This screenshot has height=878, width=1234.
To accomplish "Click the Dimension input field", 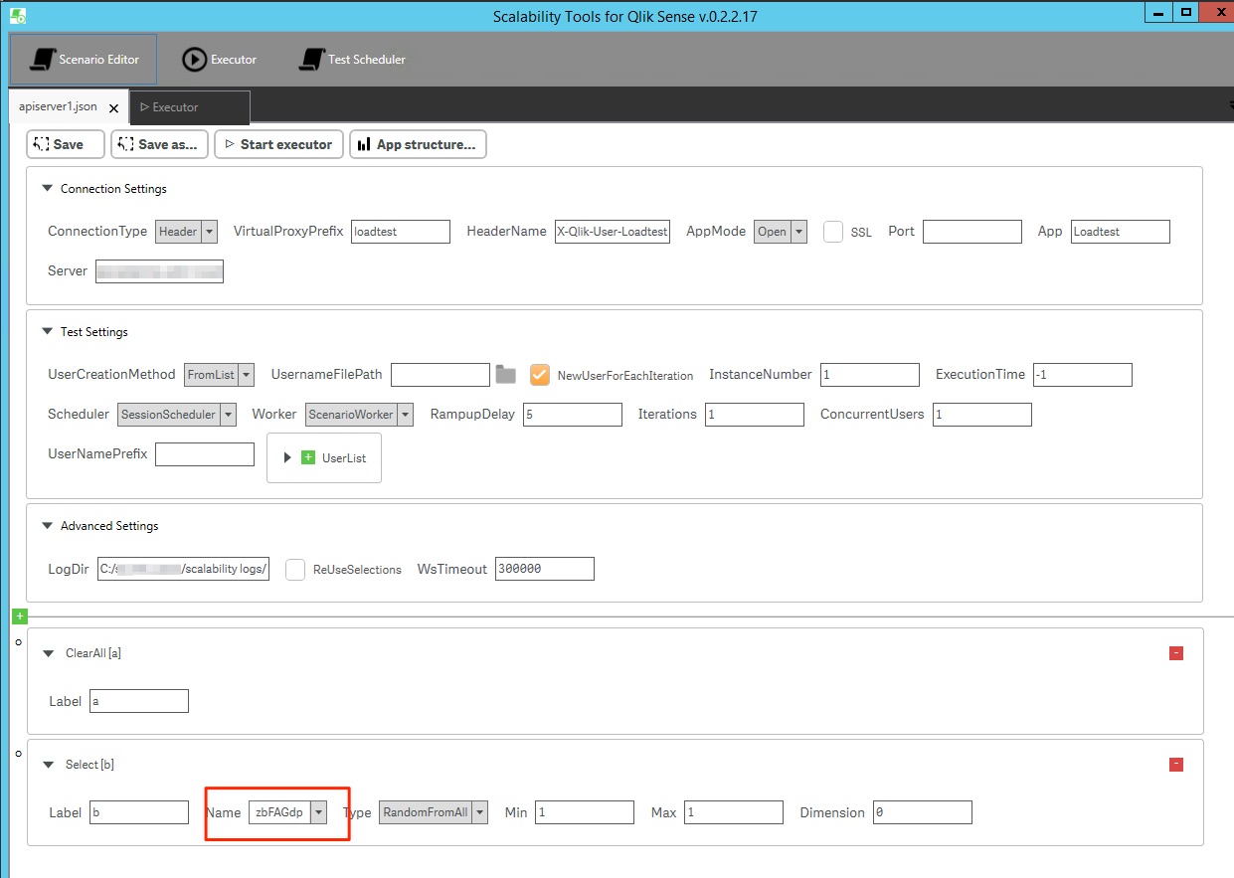I will 923,812.
